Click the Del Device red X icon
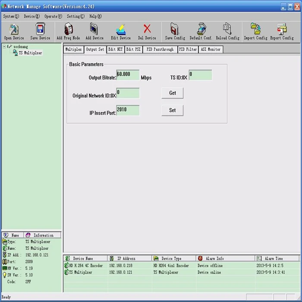 coord(147,29)
